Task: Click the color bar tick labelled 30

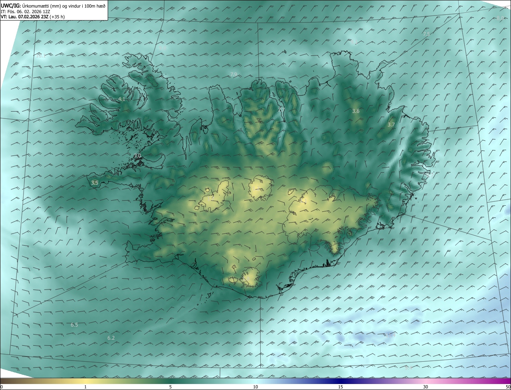Action: tap(426, 387)
